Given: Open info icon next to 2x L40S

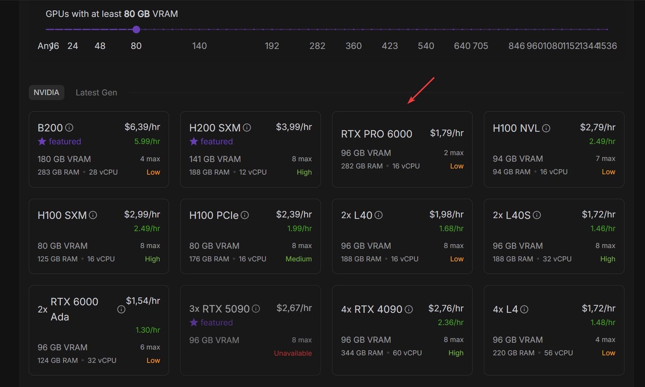Looking at the screenshot, I should pos(536,215).
